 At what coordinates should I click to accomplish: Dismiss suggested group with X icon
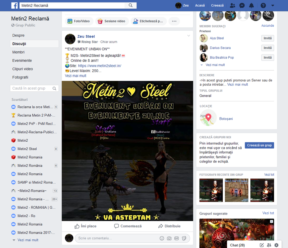click(272, 221)
